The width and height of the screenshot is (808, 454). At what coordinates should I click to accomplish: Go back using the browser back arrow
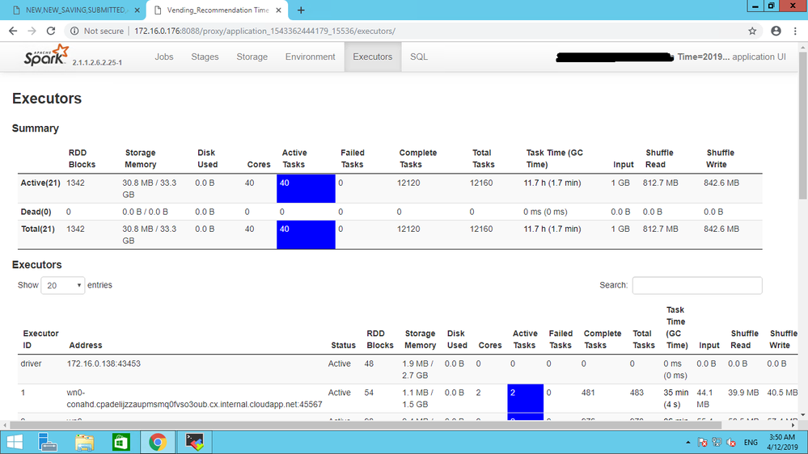coord(13,31)
